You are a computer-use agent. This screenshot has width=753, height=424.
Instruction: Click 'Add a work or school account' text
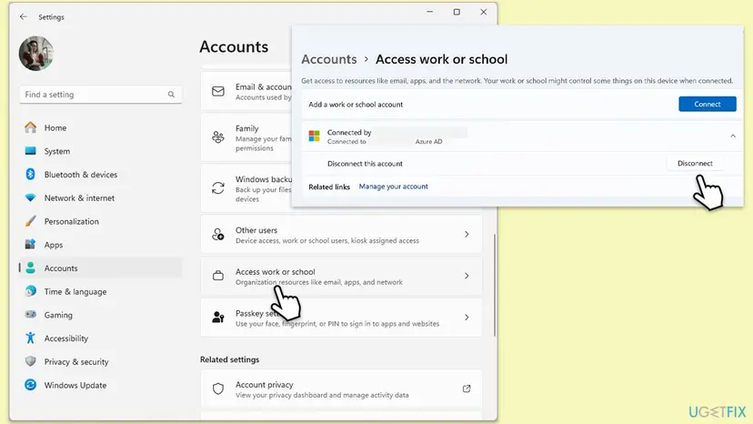[356, 105]
